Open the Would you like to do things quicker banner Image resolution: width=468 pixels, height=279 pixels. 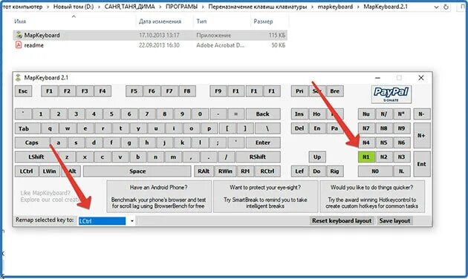coord(372,197)
